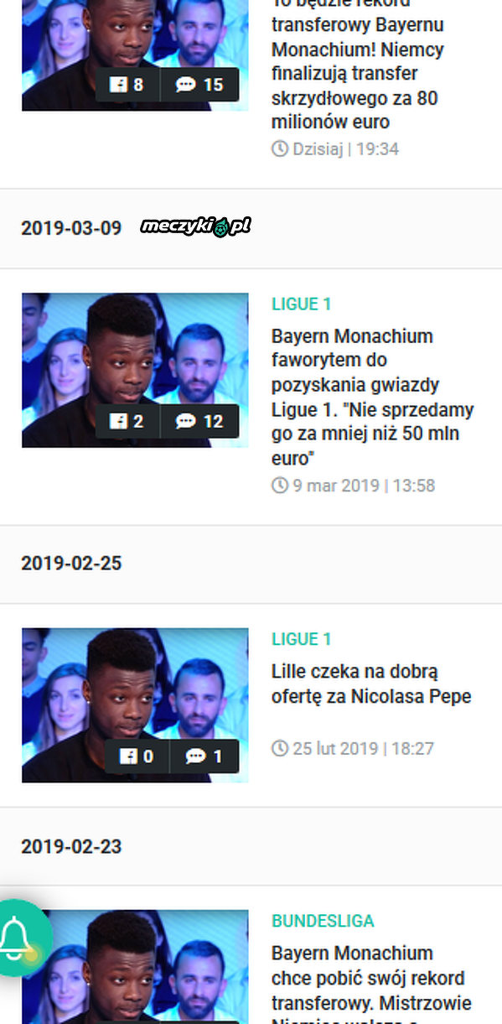Open the clock icon beside 9 mar 2019
Image resolution: width=502 pixels, height=1024 pixels.
[x=280, y=486]
